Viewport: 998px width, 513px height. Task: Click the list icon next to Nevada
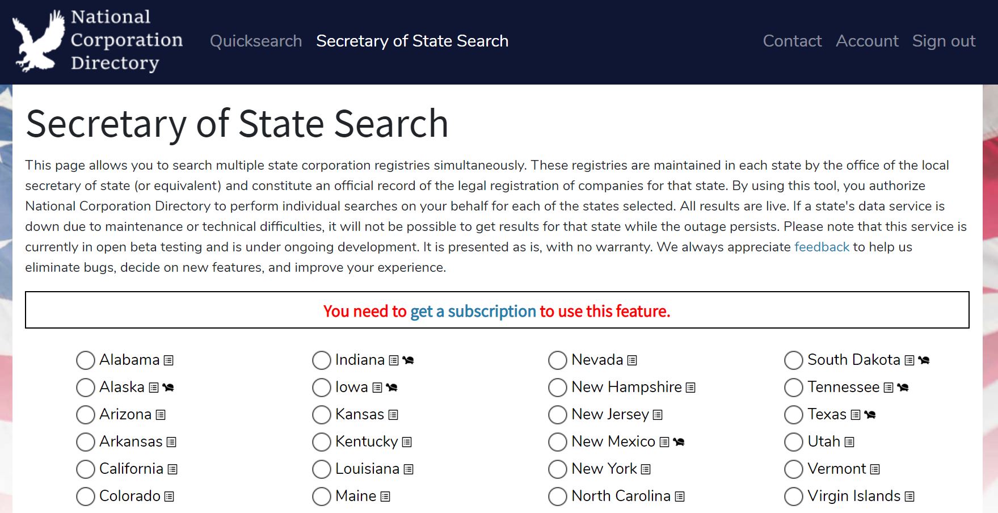tap(632, 360)
